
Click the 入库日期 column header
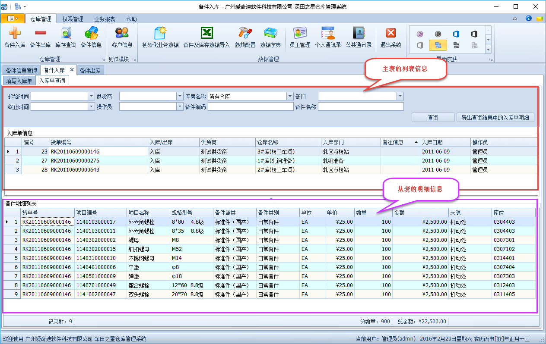click(x=445, y=142)
